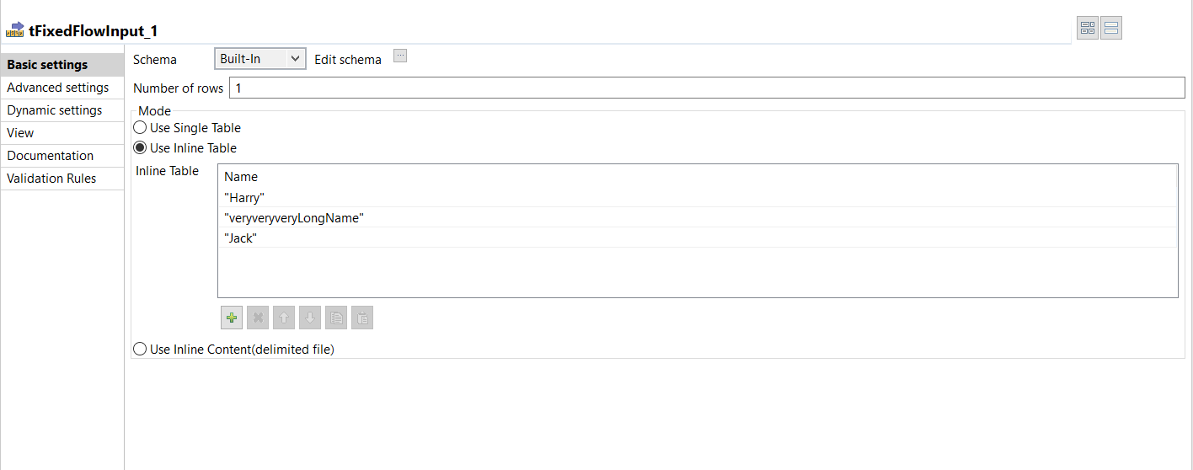This screenshot has width=1193, height=470.
Task: Switch to Dynamic settings tab
Action: click(55, 110)
